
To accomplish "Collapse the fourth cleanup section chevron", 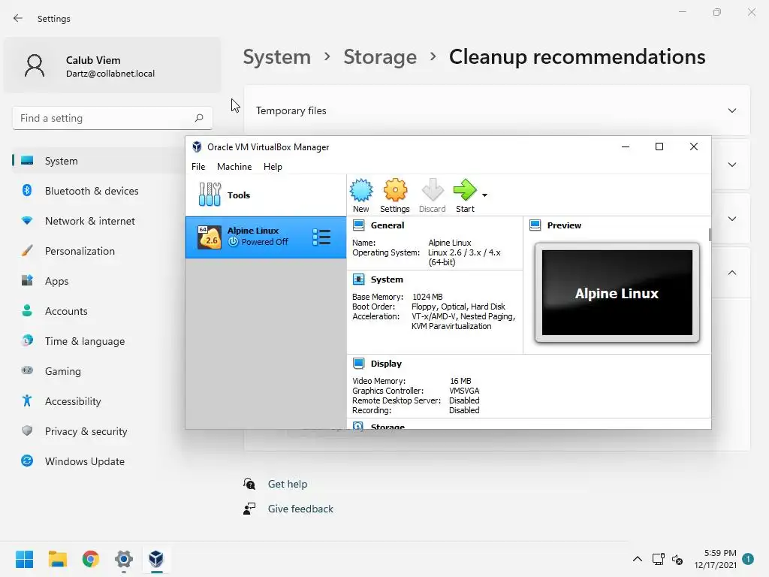I will pyautogui.click(x=731, y=273).
